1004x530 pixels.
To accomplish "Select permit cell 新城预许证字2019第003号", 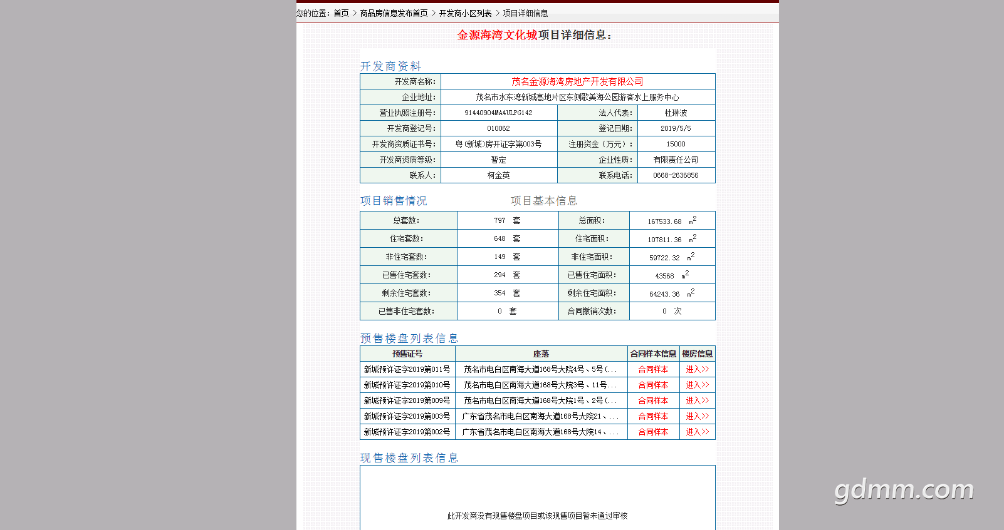I will [x=407, y=416].
